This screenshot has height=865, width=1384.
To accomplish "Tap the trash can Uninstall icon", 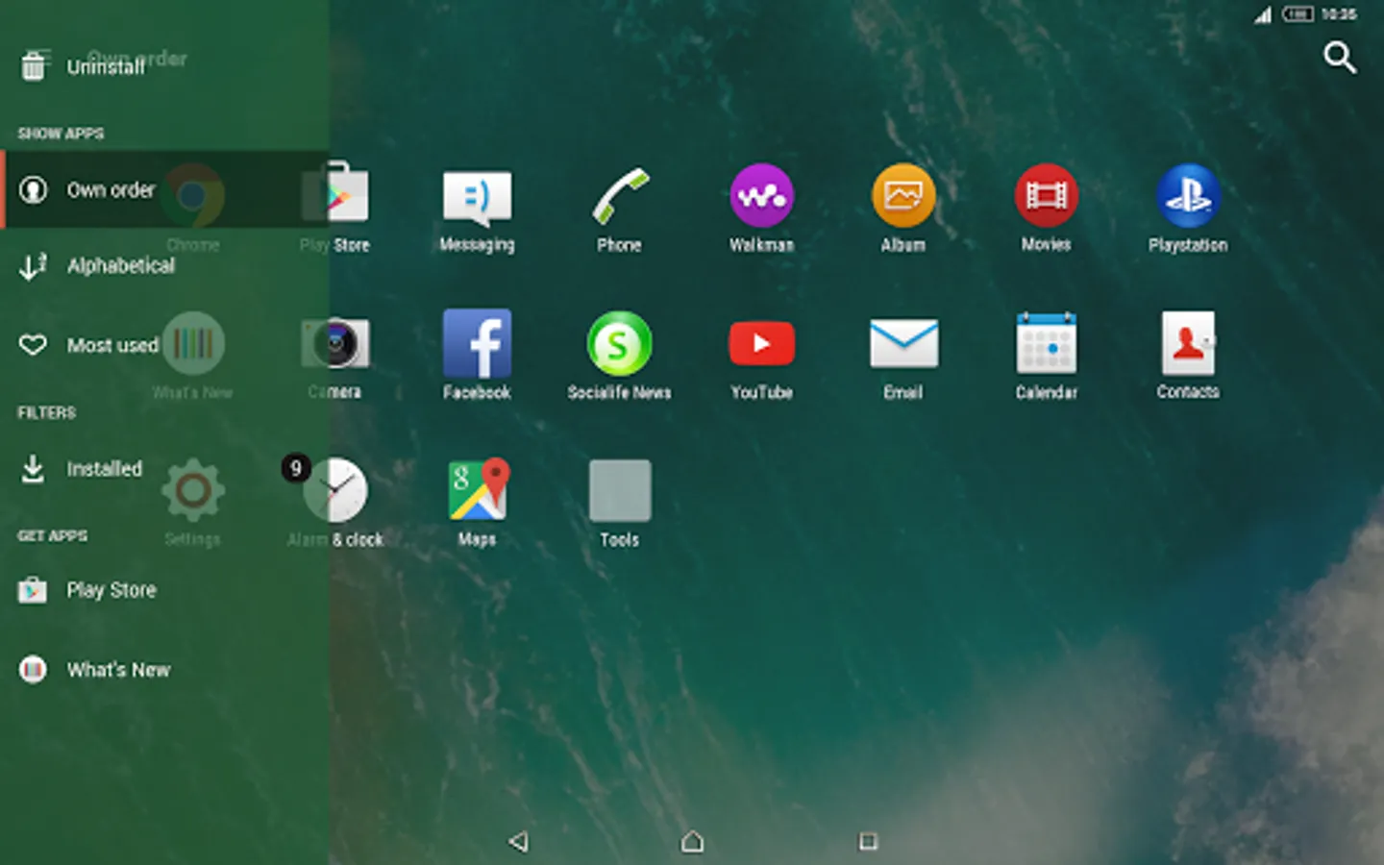I will coord(34,65).
